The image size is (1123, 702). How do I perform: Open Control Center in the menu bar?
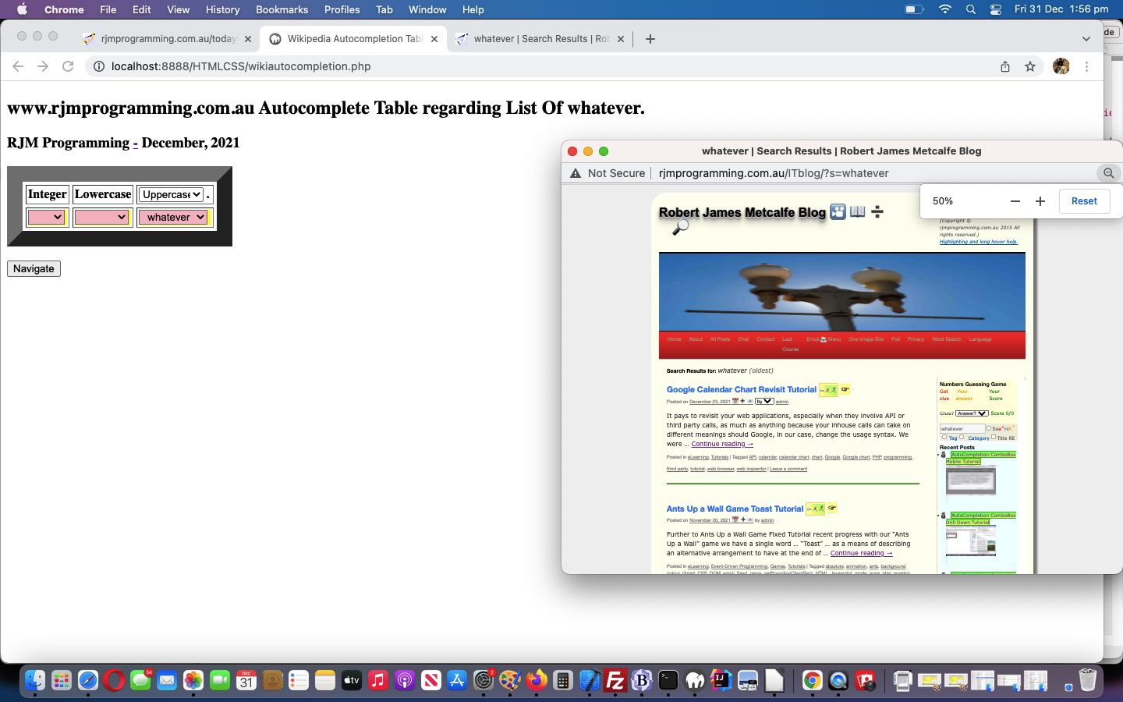click(996, 9)
